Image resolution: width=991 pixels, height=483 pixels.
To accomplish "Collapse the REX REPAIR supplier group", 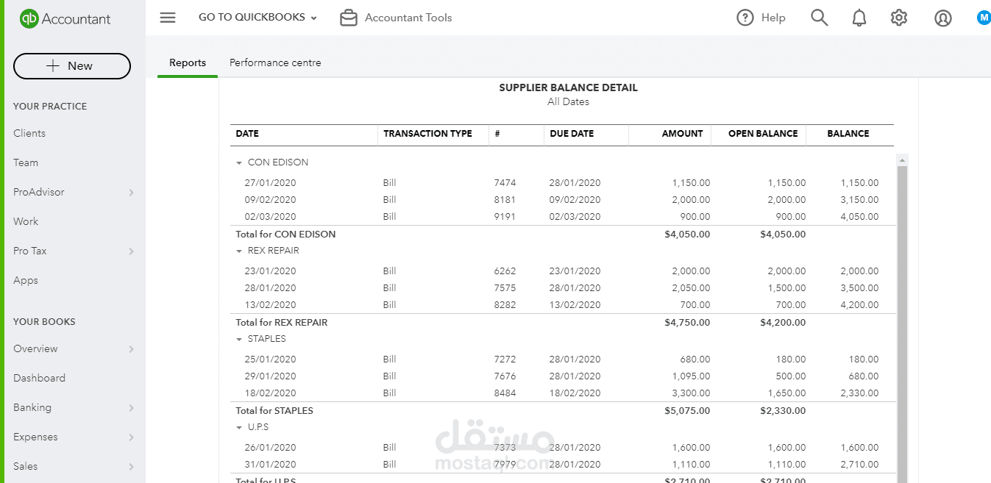I will click(239, 251).
